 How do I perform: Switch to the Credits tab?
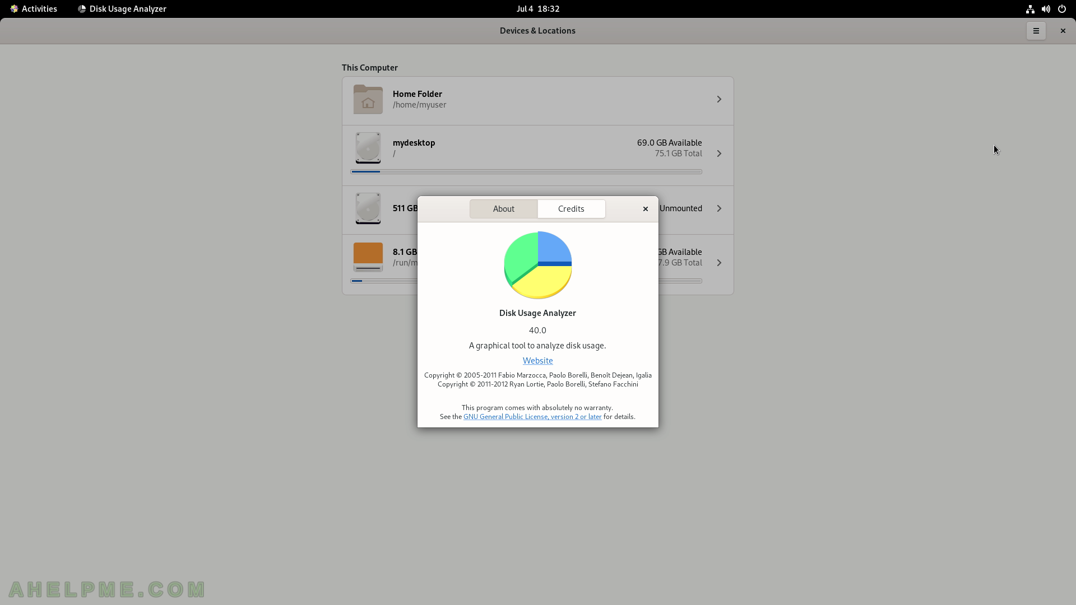[571, 209]
